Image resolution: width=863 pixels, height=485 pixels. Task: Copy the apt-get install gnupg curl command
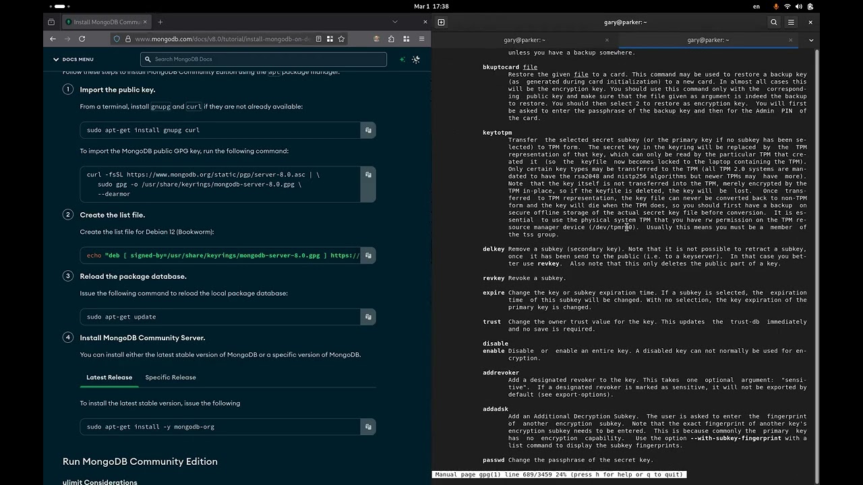pyautogui.click(x=368, y=130)
